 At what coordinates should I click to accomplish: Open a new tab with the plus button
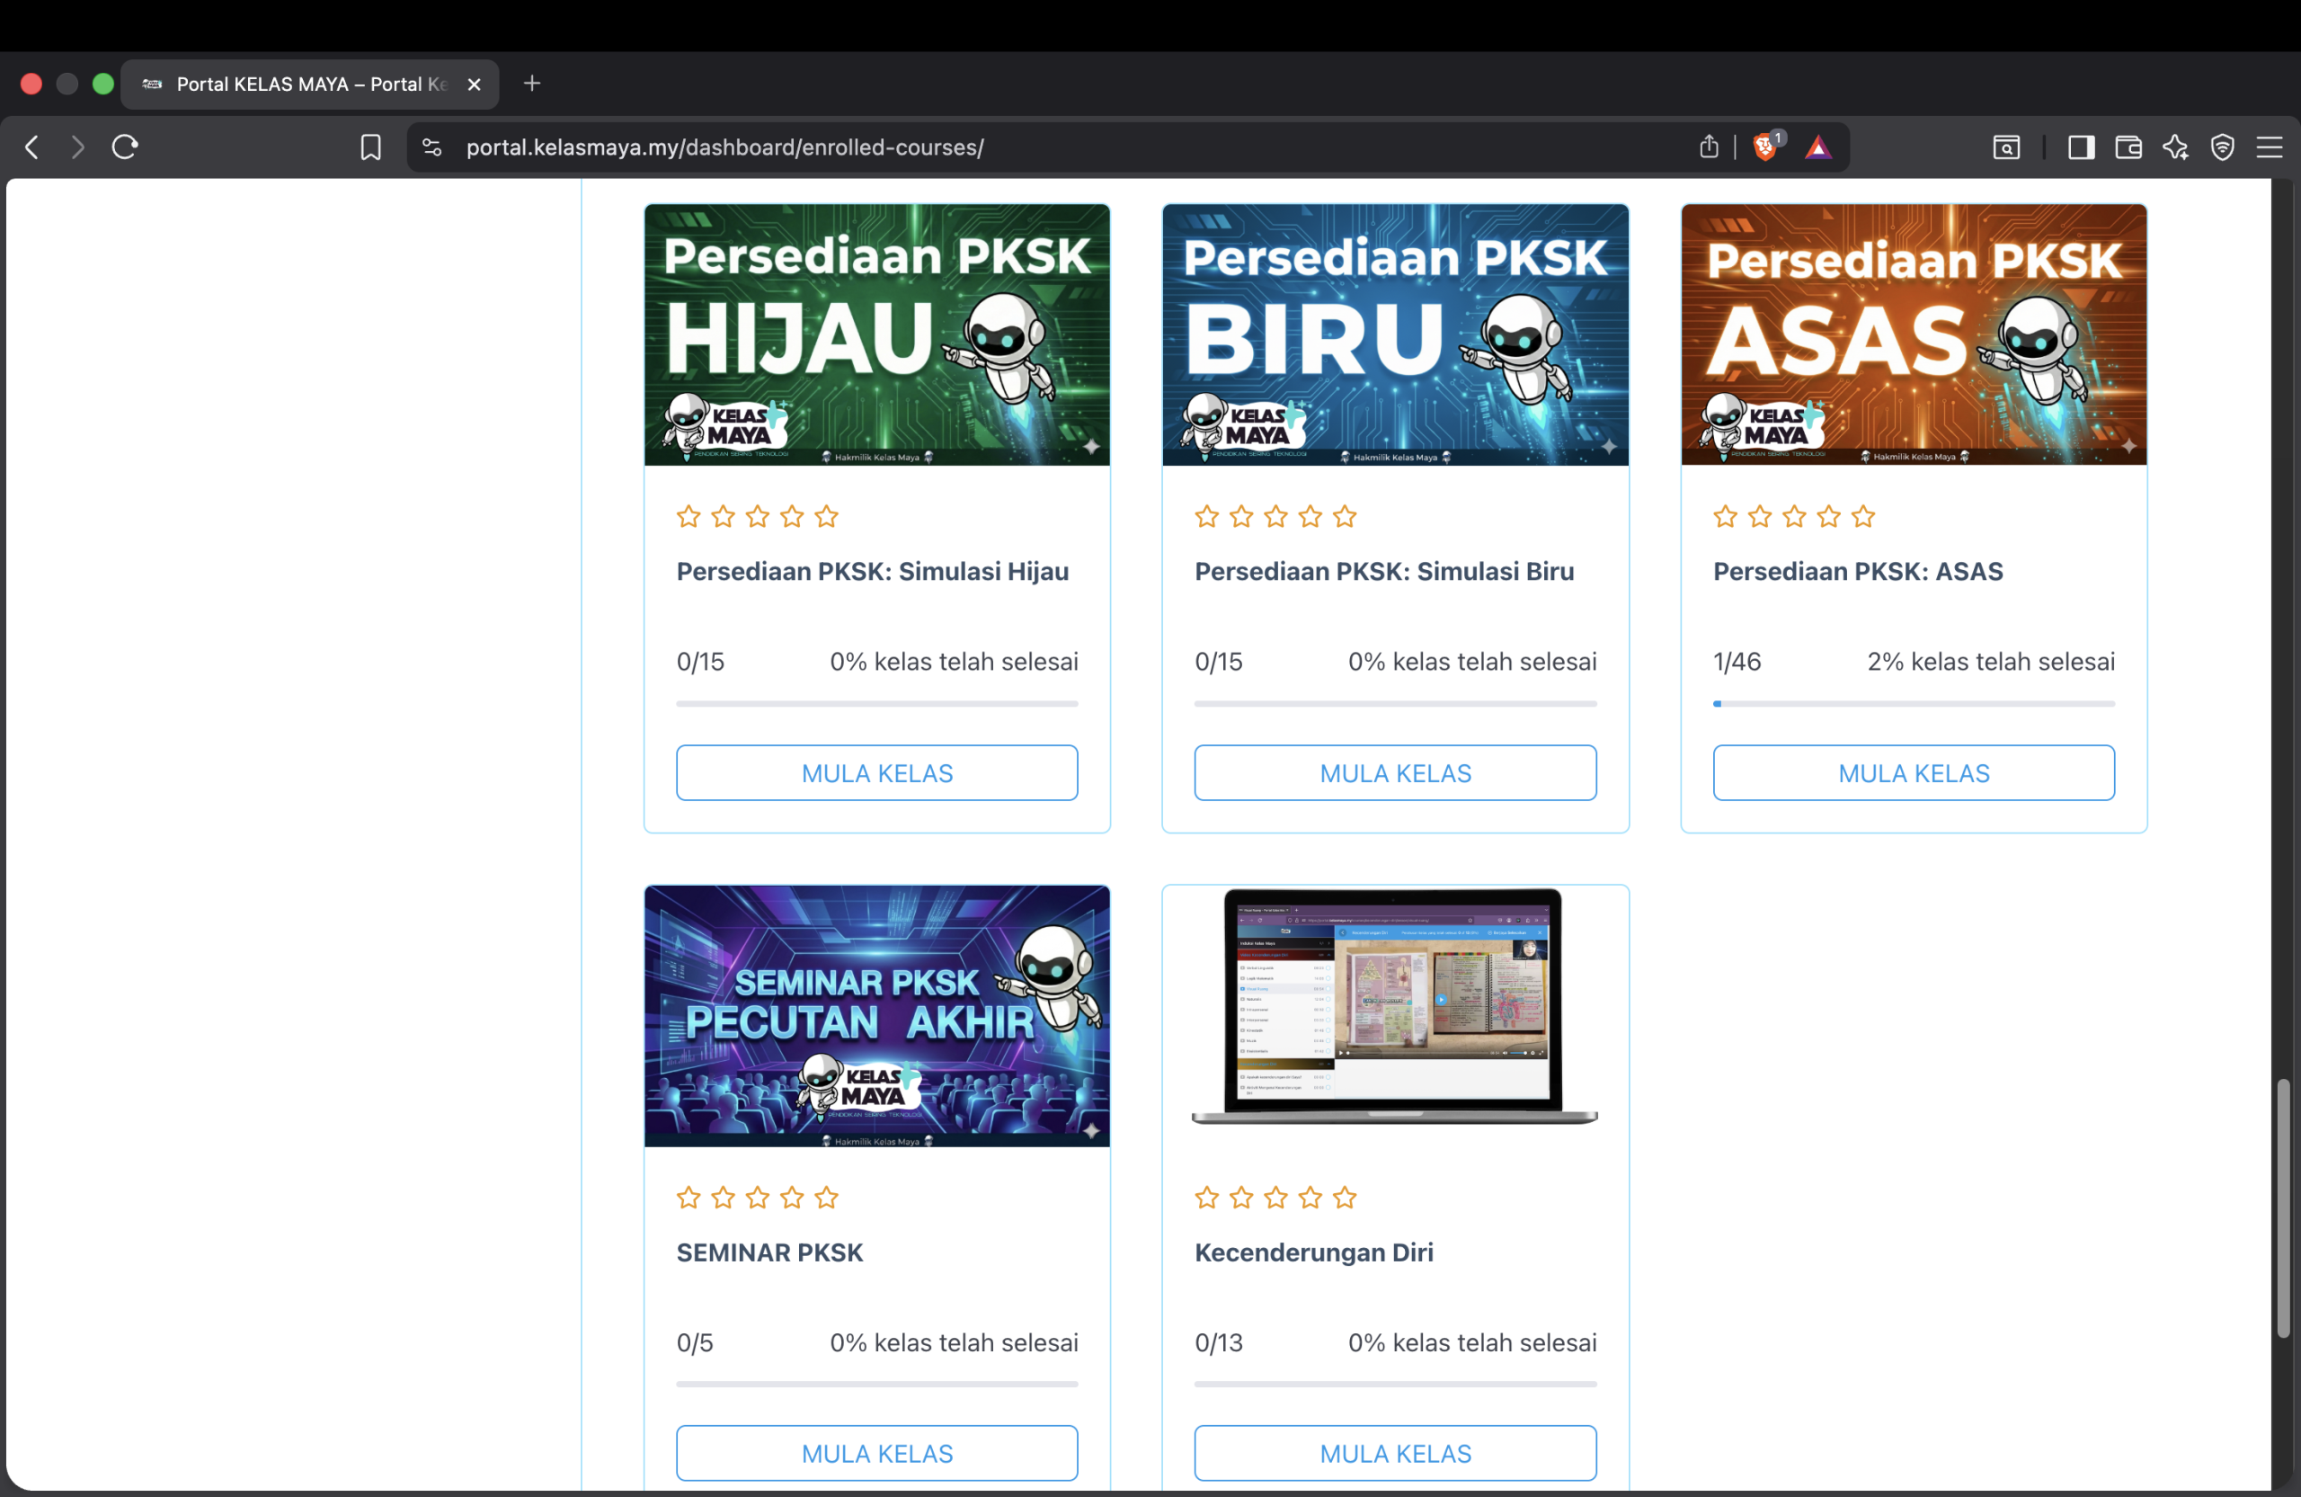(532, 83)
